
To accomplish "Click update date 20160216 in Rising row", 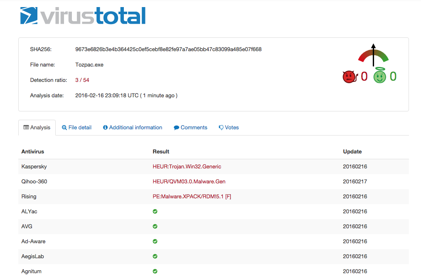I will [x=355, y=197].
